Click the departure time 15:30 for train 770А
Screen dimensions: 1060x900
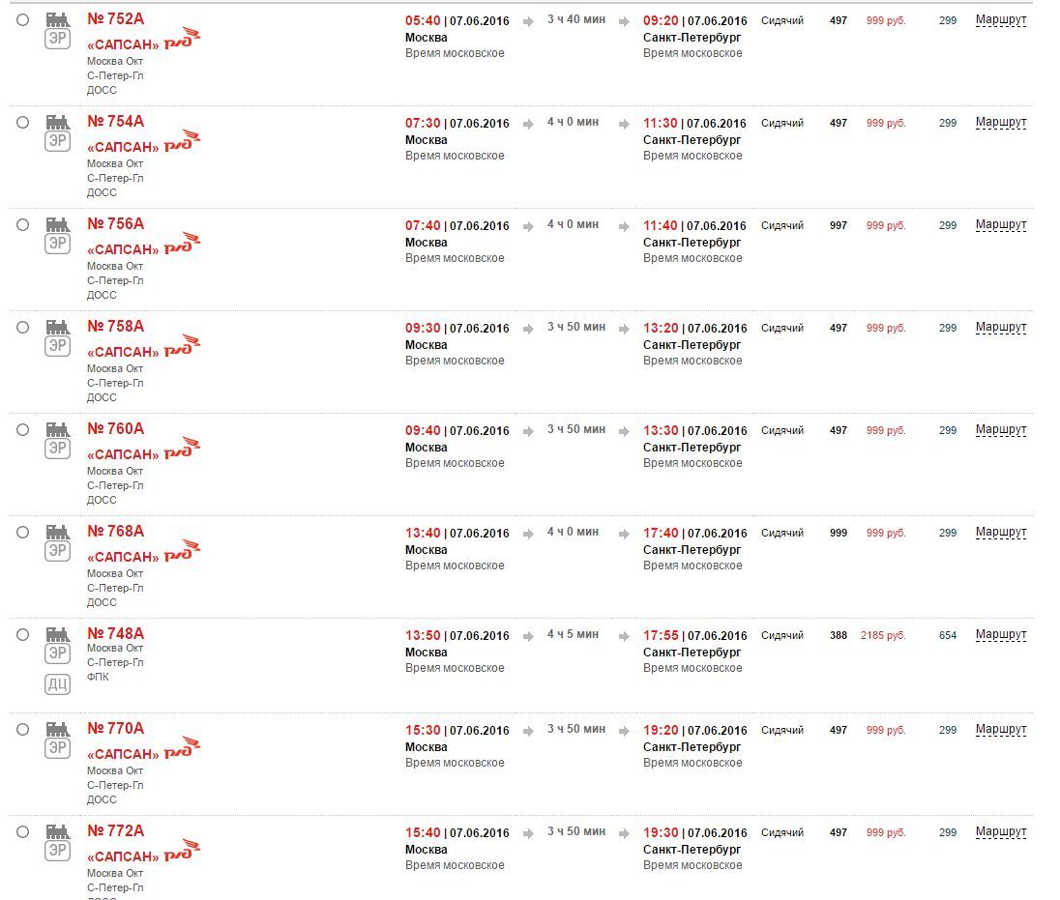423,730
